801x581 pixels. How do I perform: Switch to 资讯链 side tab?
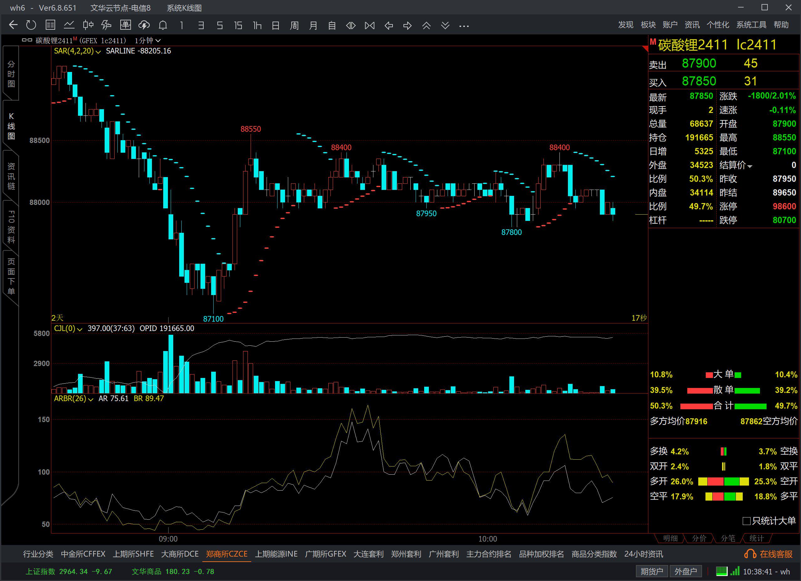[11, 176]
